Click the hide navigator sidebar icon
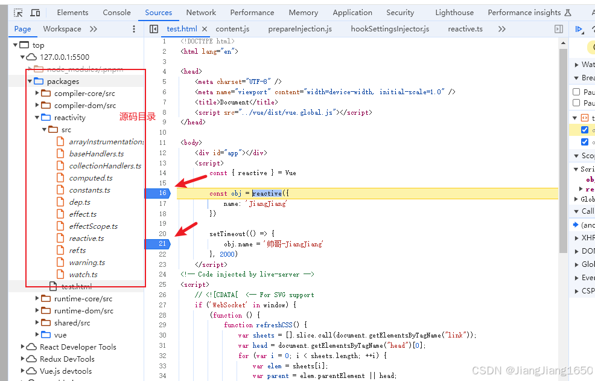Viewport: 595px width, 381px height. click(x=154, y=29)
